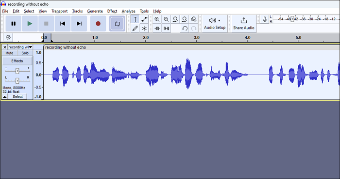Start playback with the green Play button
The height and width of the screenshot is (179, 340).
pos(30,24)
